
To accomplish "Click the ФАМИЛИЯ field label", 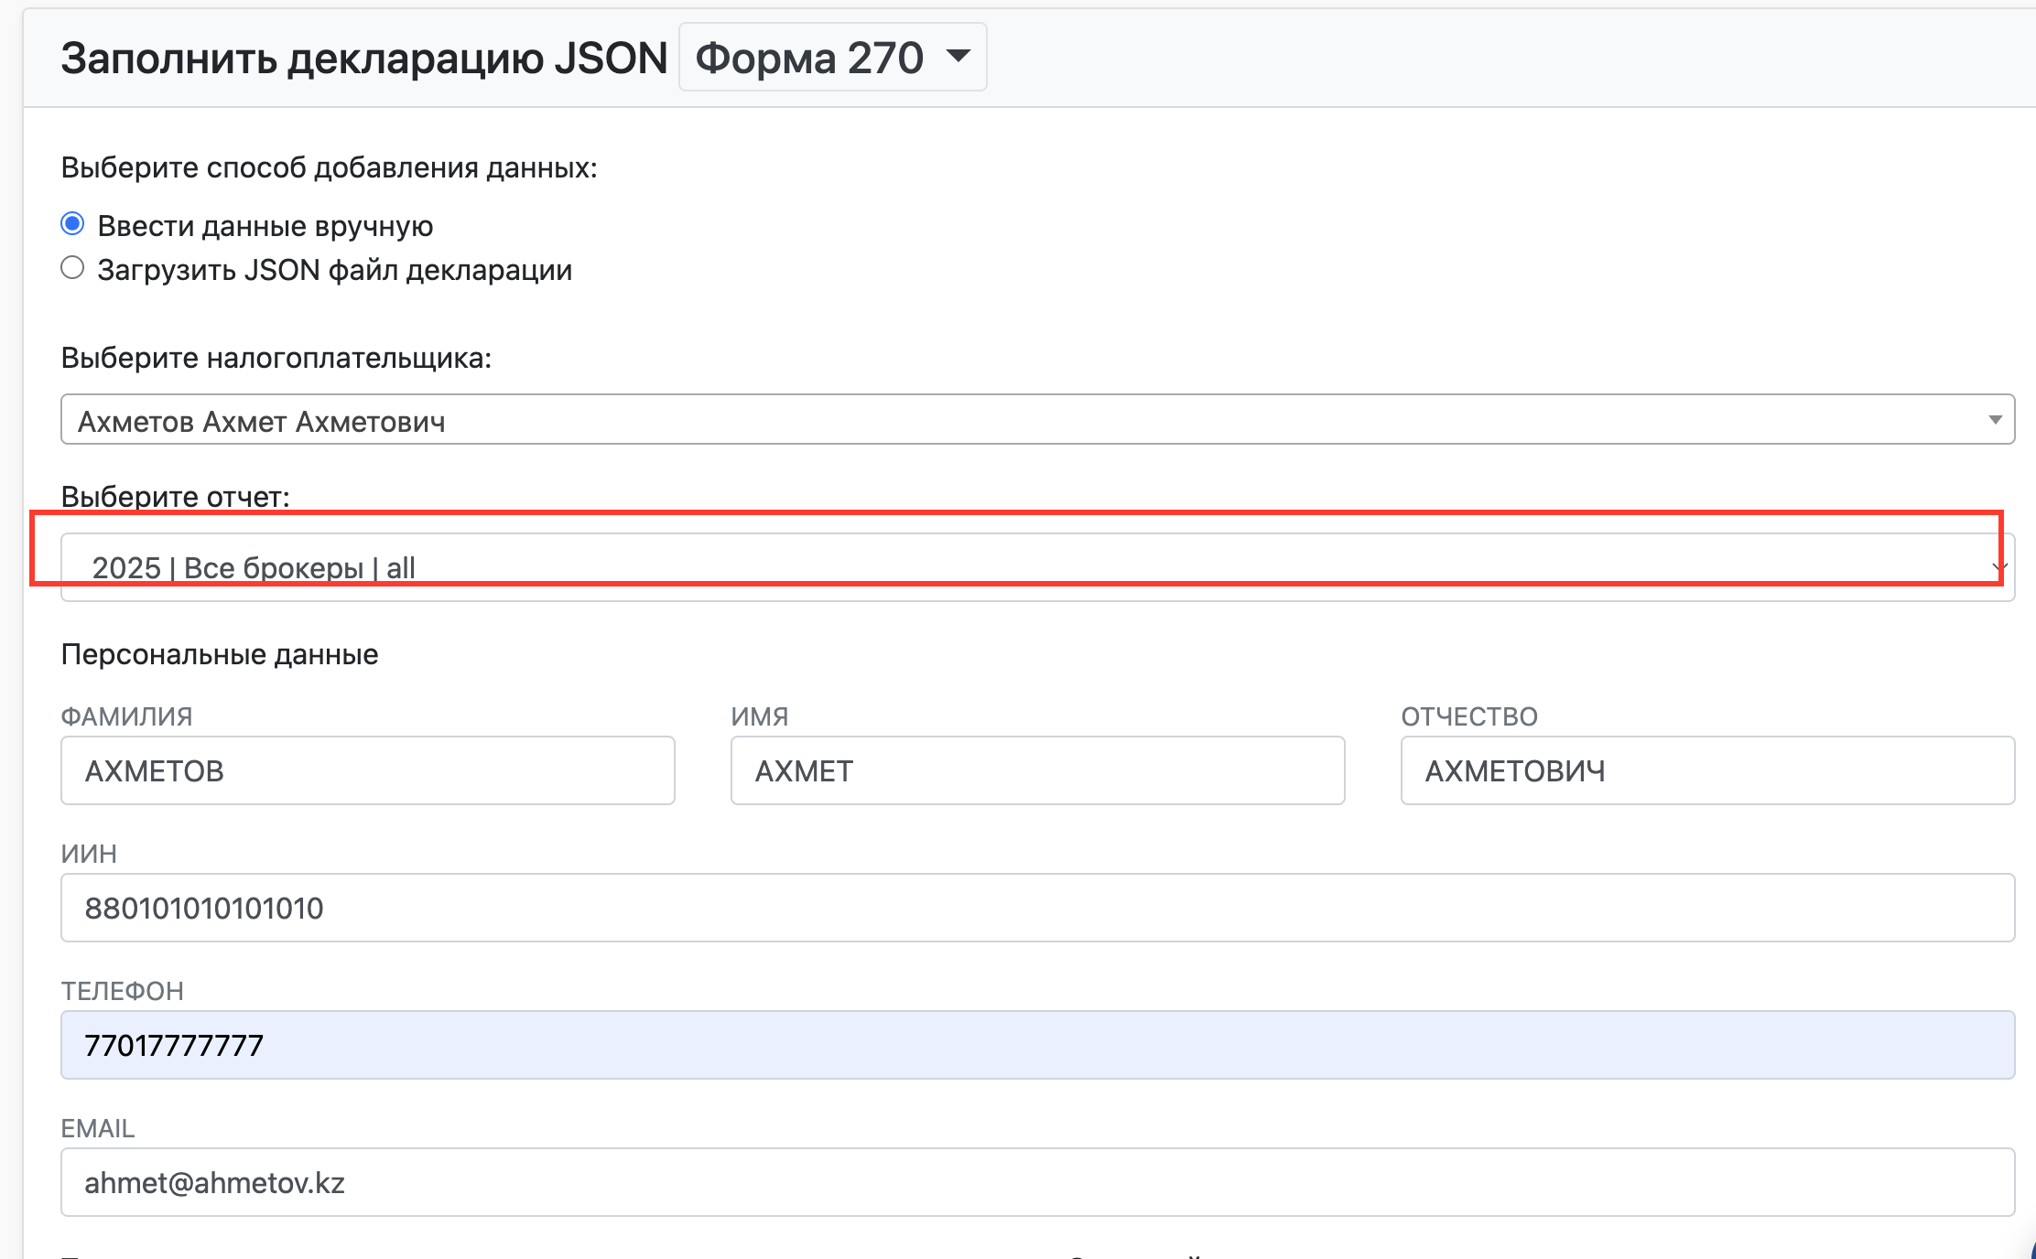I will tap(127, 716).
